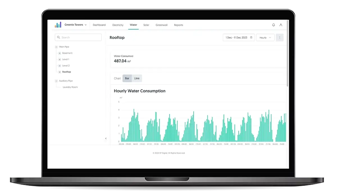The width and height of the screenshot is (337, 195).
Task: Select Laundry Room under Auxiliary Pipe
Action: click(x=70, y=87)
